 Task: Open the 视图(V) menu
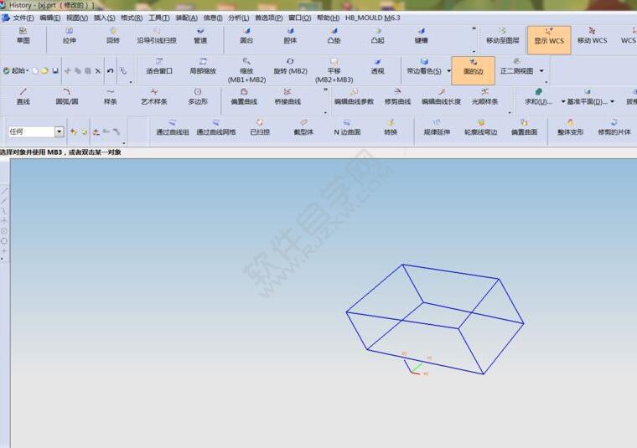click(77, 18)
